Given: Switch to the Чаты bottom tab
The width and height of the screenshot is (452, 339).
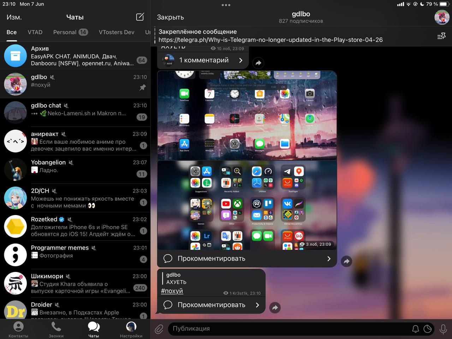Looking at the screenshot, I should (94, 329).
